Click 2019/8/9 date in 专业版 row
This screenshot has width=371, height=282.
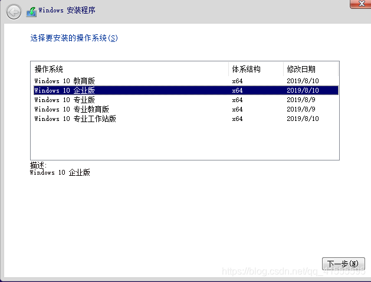click(x=301, y=100)
